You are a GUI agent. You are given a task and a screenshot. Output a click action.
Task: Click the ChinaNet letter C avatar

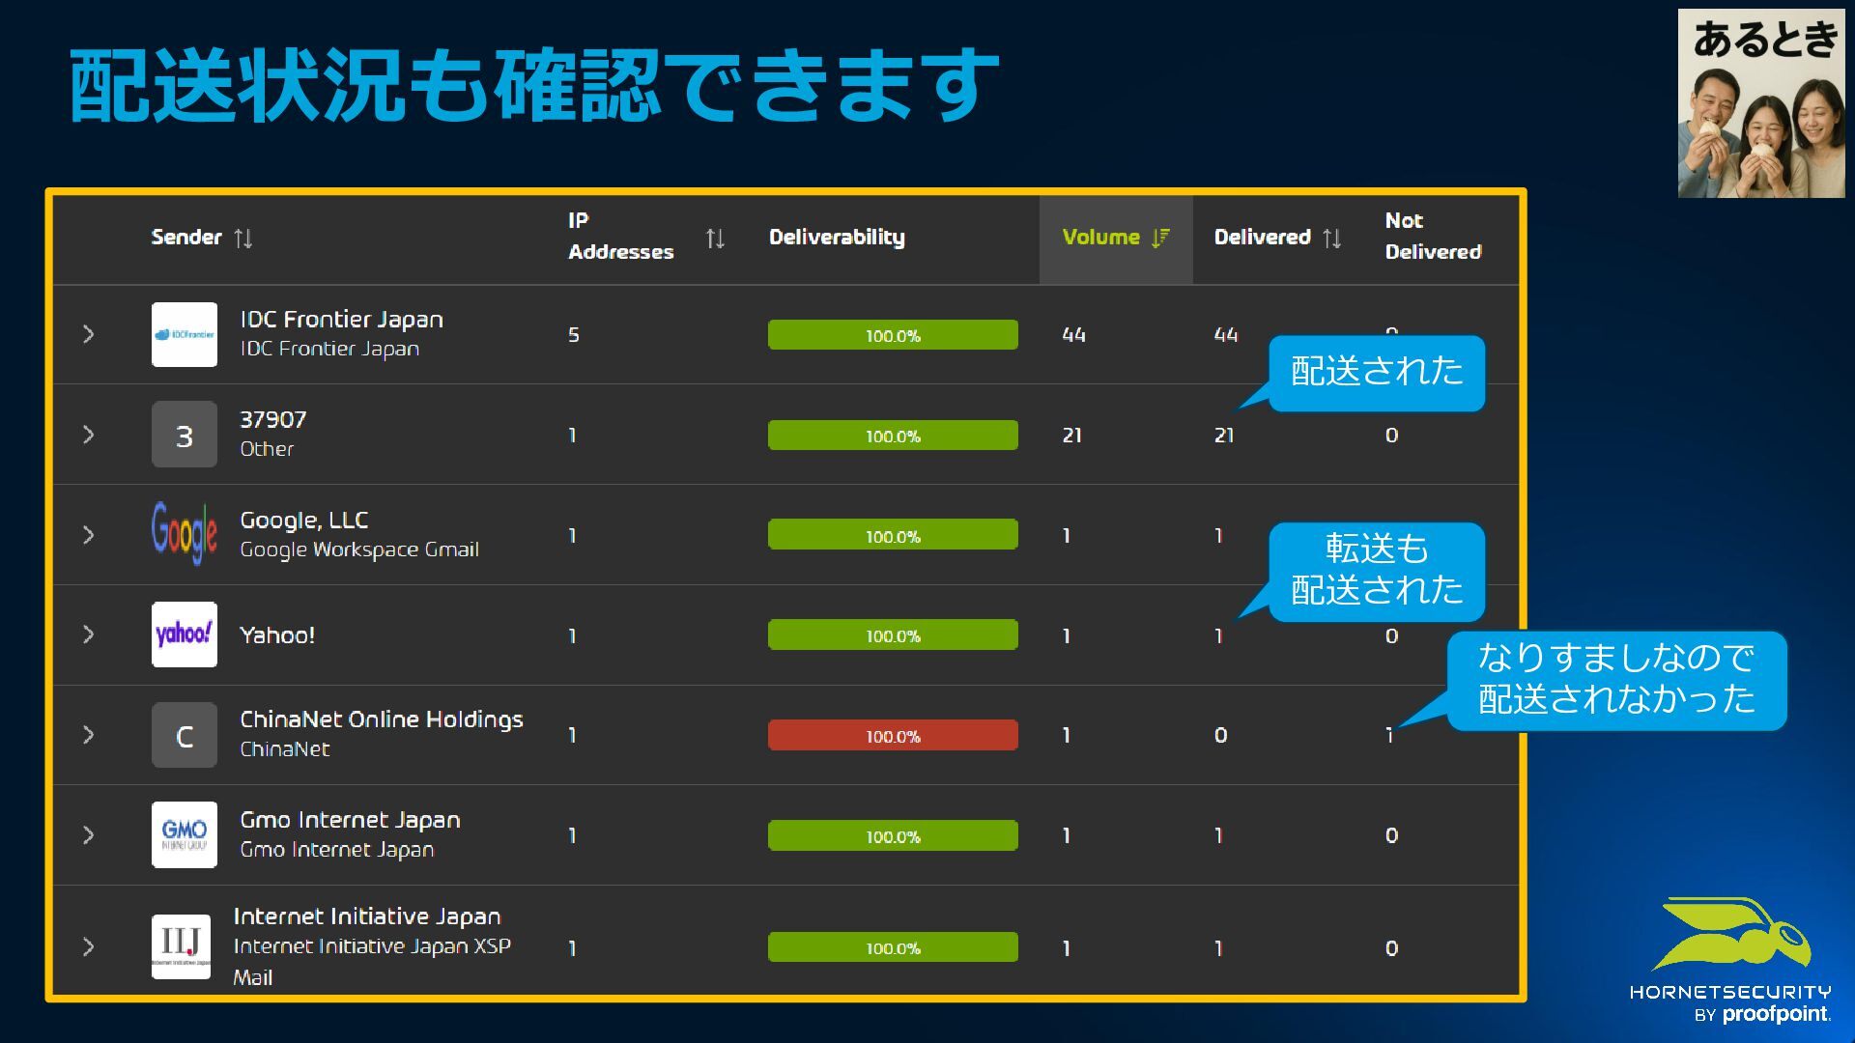(x=184, y=735)
